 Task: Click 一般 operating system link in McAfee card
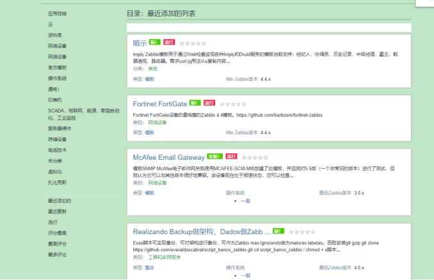pyautogui.click(x=246, y=201)
